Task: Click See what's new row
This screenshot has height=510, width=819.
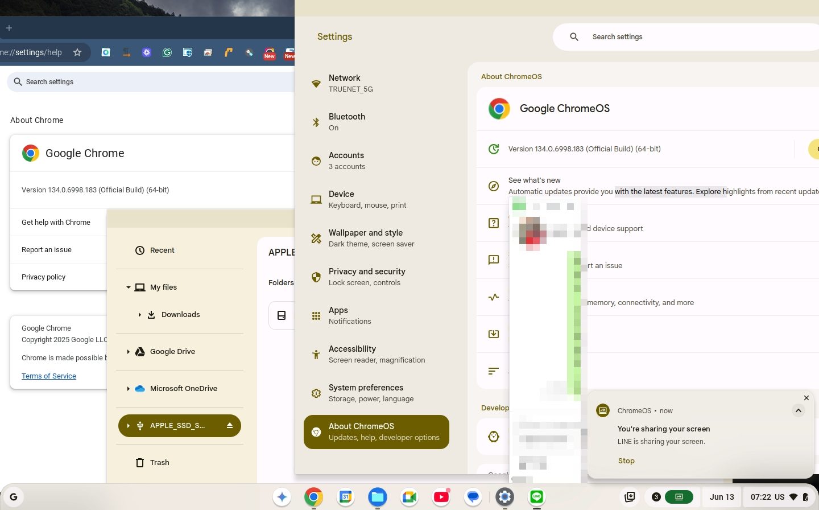Action: pos(648,186)
